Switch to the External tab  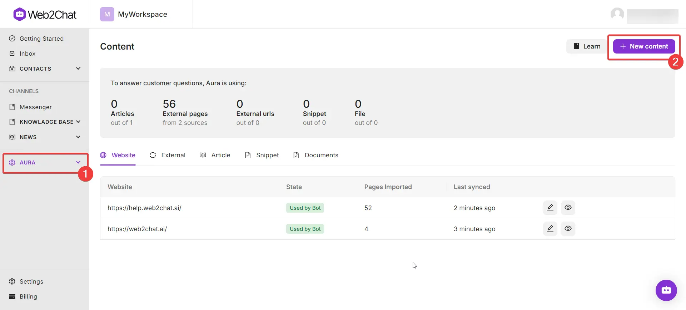point(168,156)
